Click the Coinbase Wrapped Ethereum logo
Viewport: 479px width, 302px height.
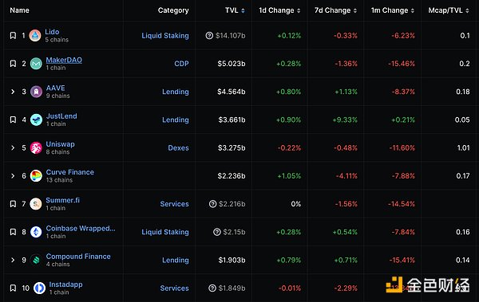pyautogui.click(x=36, y=232)
